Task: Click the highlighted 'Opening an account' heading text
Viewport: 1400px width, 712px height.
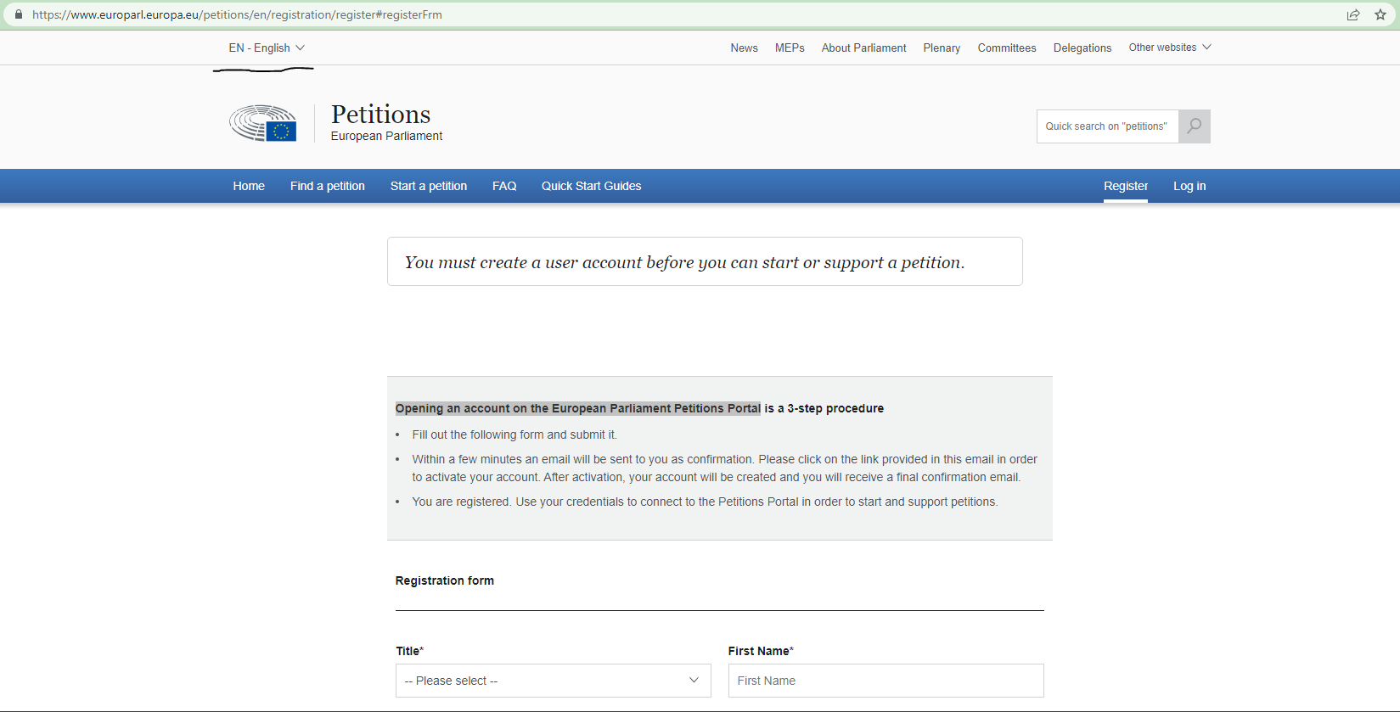Action: 578,408
